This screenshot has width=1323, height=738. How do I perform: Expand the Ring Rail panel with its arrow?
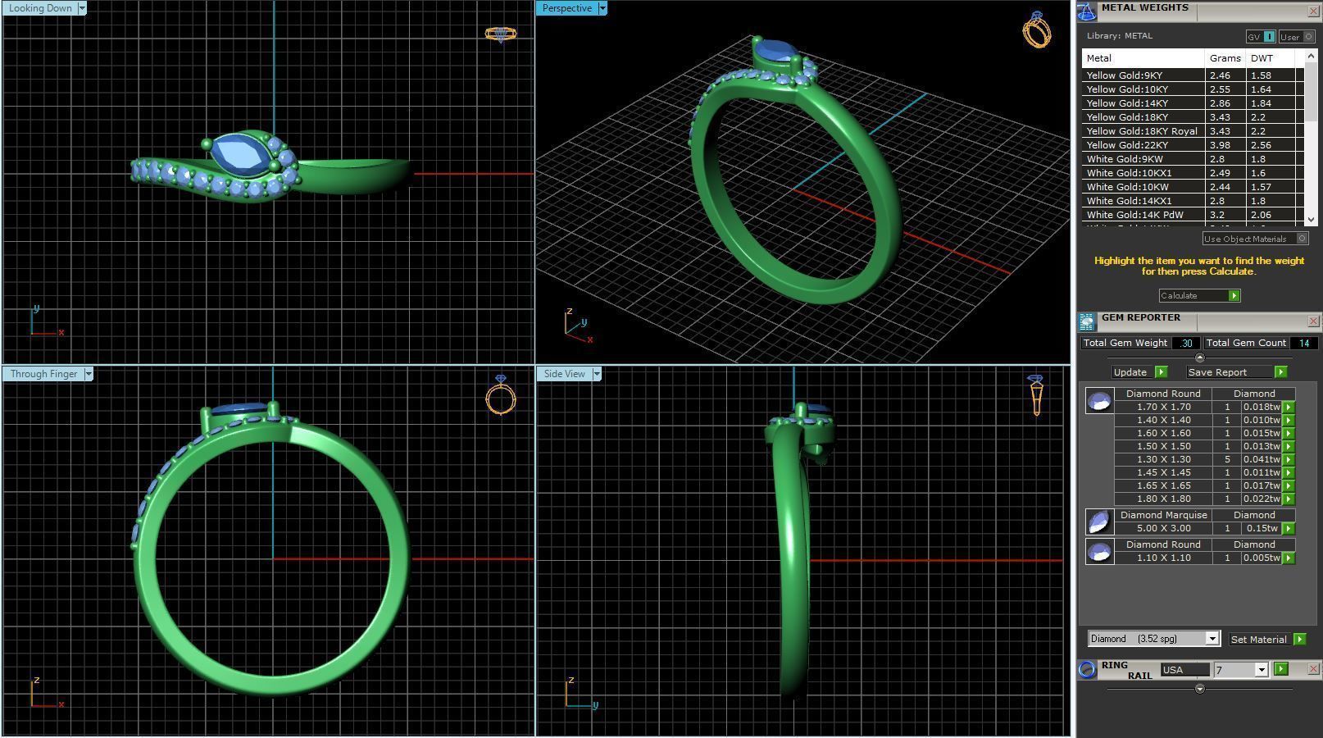[x=1200, y=689]
